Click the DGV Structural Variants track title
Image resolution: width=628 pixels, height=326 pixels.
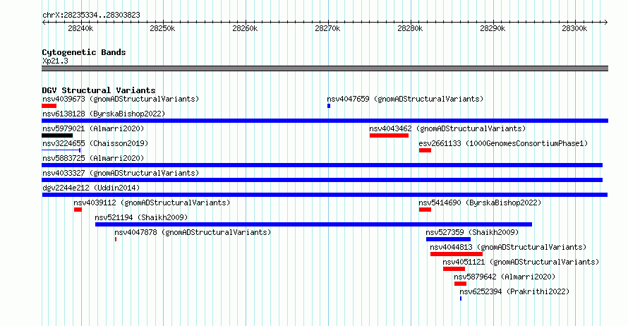99,90
